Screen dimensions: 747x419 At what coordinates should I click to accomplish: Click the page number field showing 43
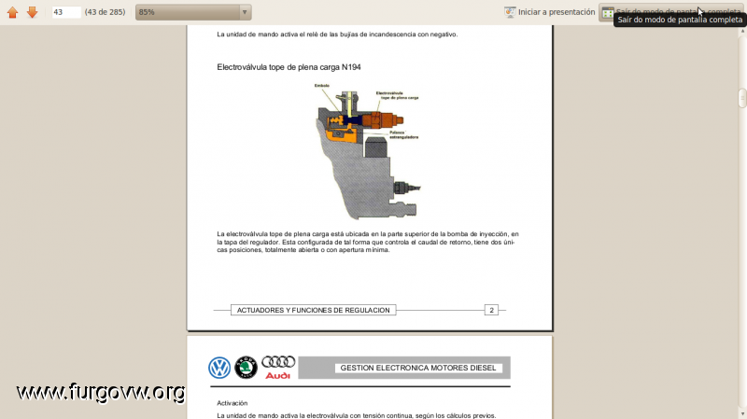point(66,12)
